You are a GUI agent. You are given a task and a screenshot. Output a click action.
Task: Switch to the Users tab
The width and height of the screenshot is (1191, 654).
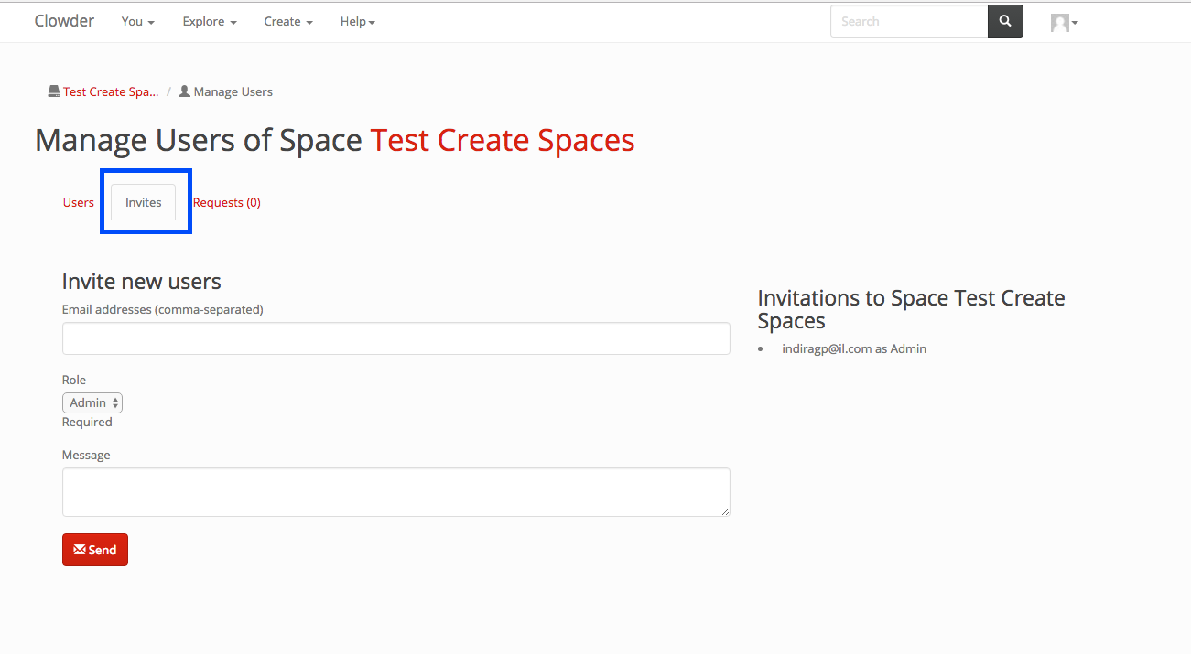click(x=79, y=202)
